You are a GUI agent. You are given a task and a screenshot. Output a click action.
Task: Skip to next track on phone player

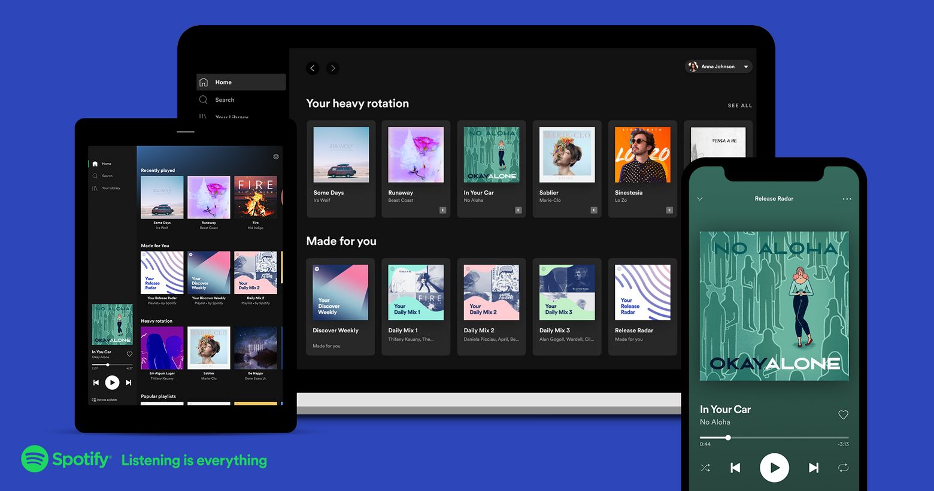point(813,468)
